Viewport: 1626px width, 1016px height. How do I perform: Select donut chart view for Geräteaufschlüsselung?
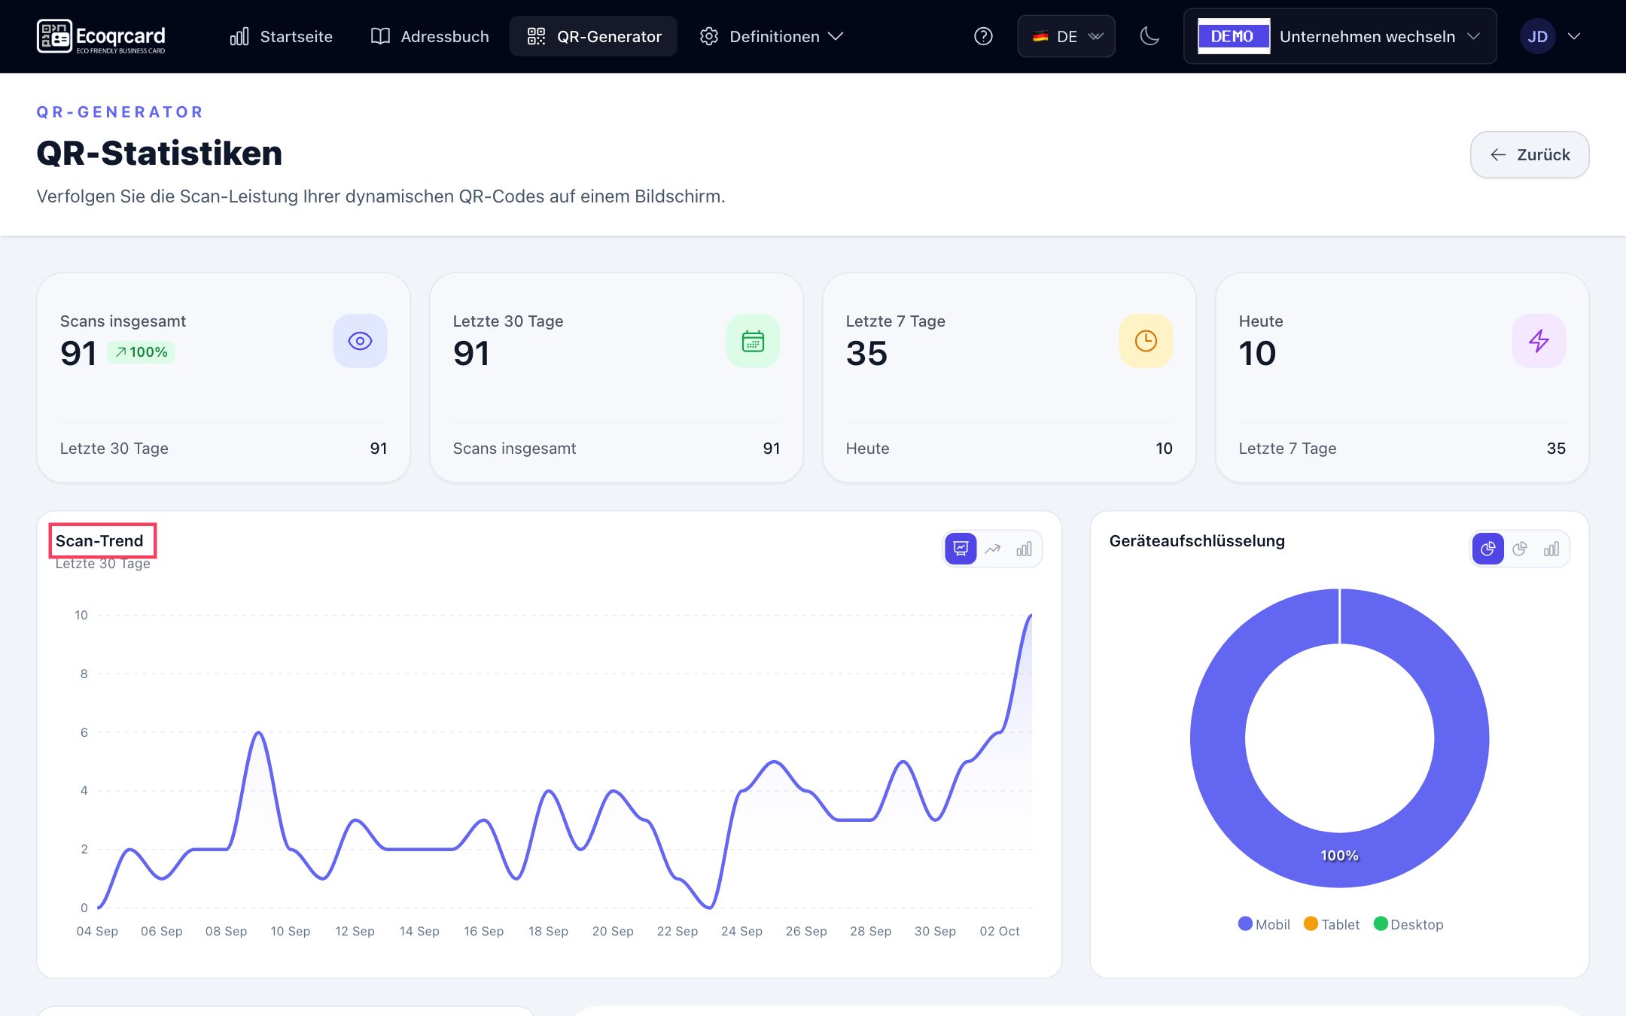point(1487,549)
